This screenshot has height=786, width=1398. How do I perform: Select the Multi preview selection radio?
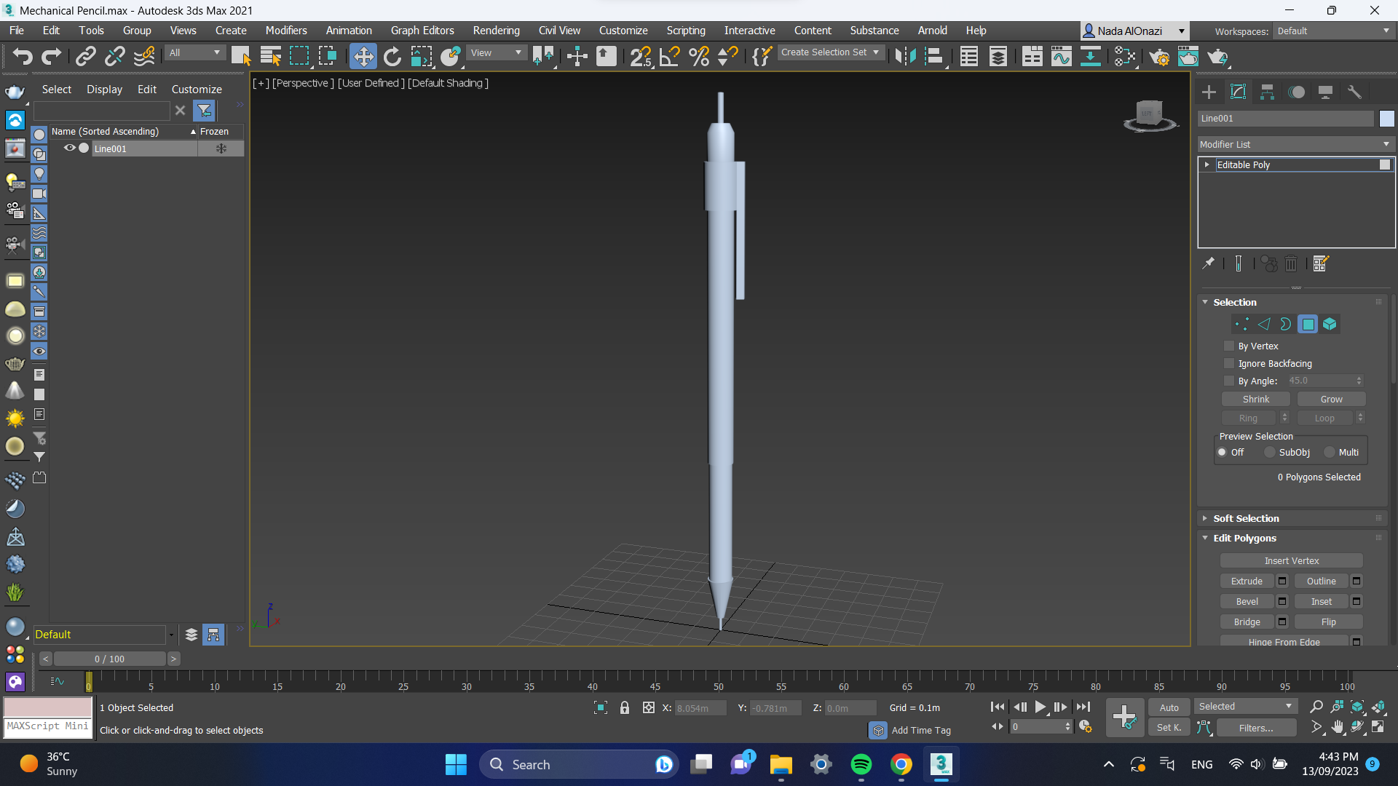1330,452
